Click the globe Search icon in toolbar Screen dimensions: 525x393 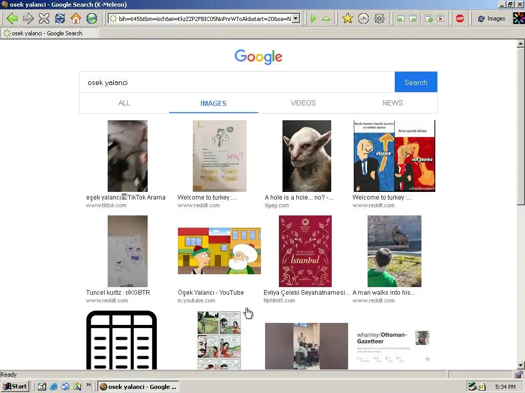tap(92, 18)
